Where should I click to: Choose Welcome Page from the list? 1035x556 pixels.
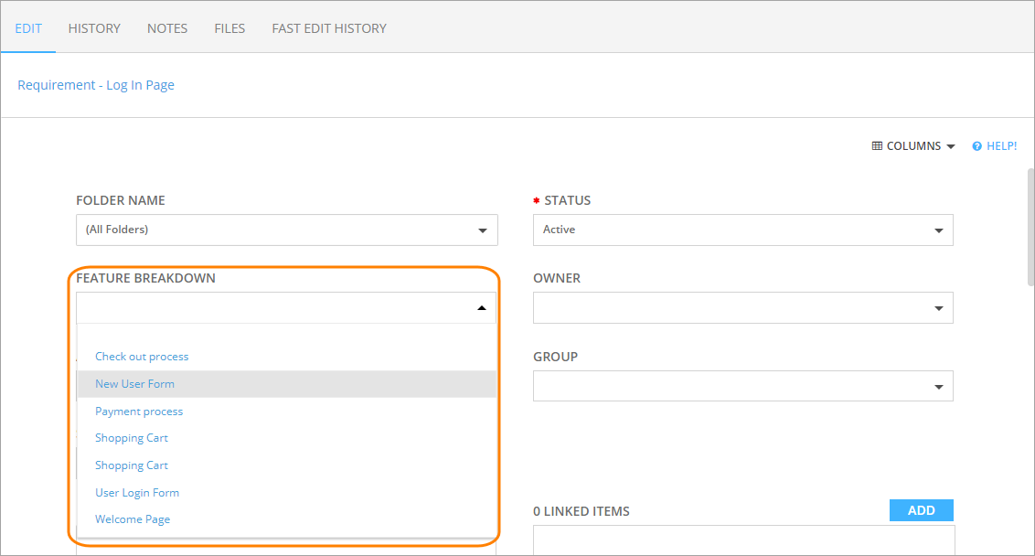tap(133, 519)
